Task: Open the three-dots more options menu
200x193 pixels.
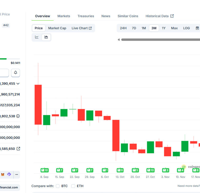Action: pyautogui.click(x=17, y=175)
